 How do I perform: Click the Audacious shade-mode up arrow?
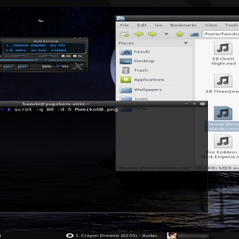[x=80, y=38]
